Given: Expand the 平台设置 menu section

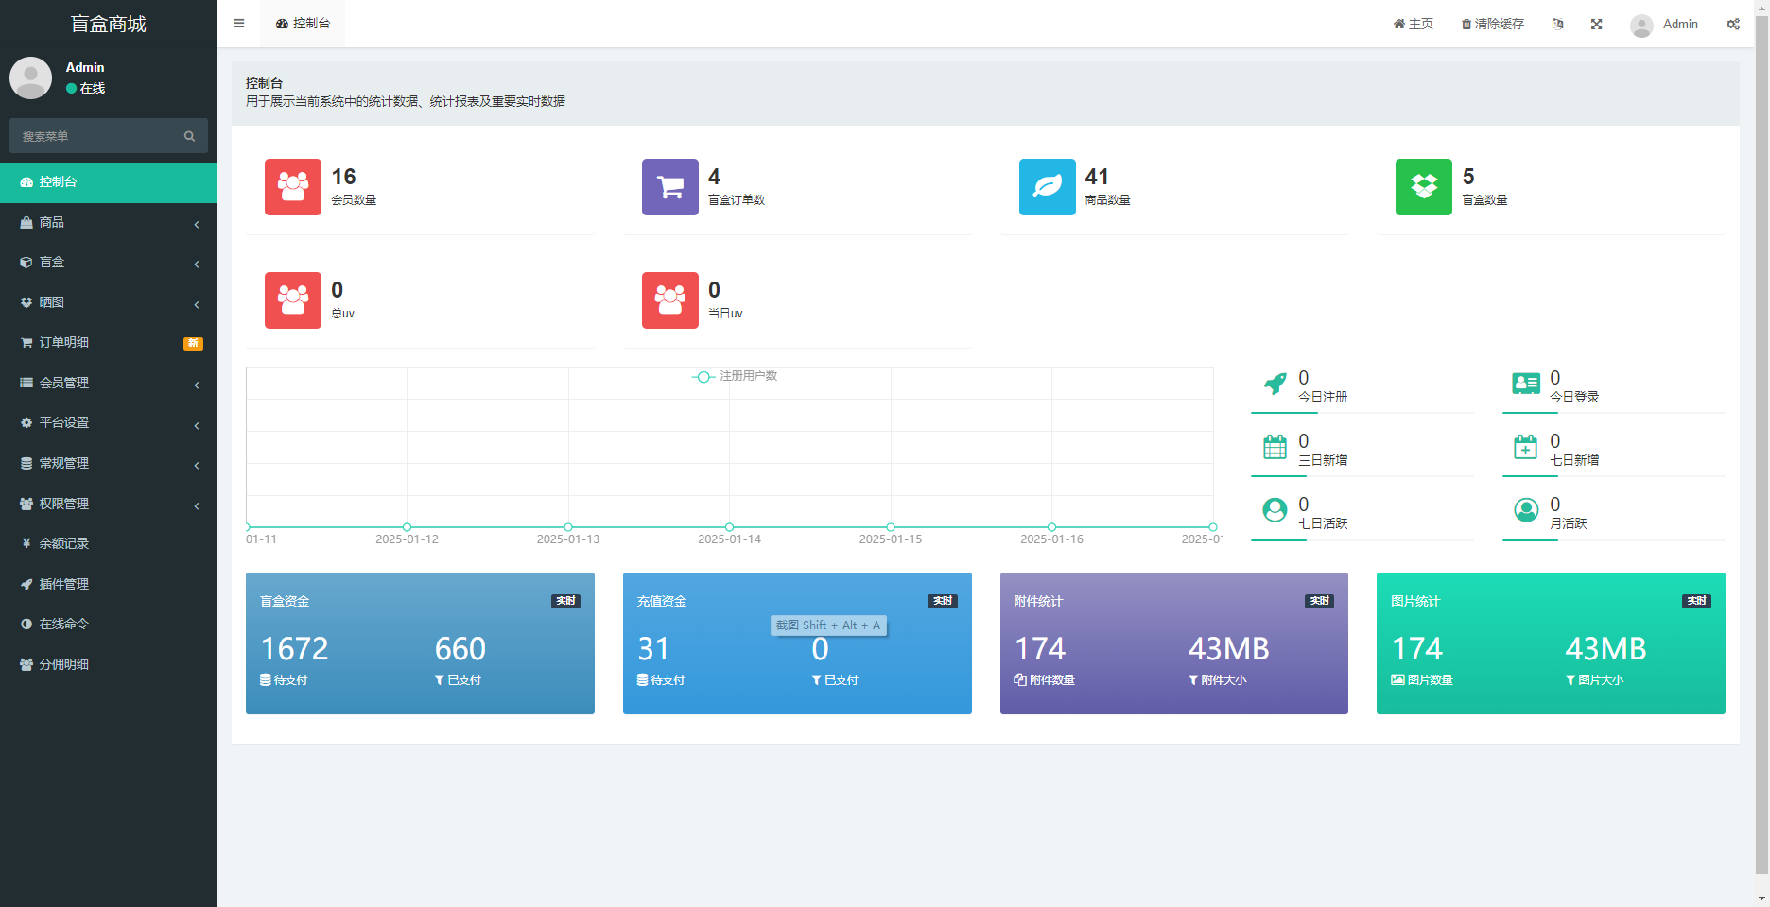Looking at the screenshot, I should point(109,423).
